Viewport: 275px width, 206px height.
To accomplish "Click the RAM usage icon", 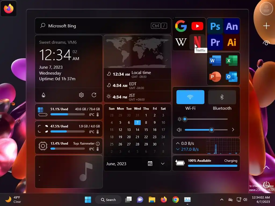I will click(x=43, y=129).
